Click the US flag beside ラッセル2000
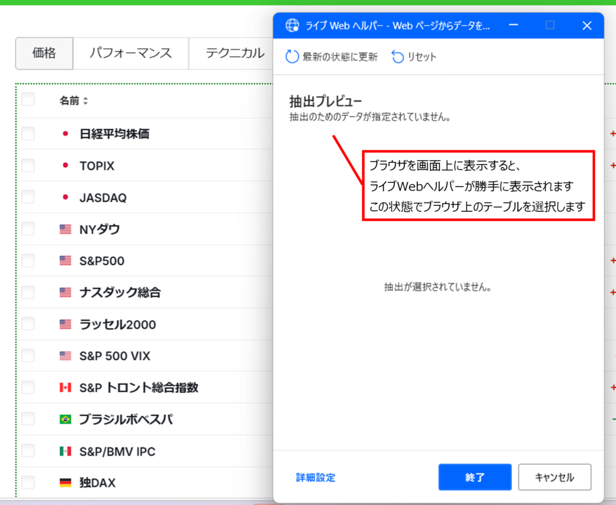Screen dimensions: 616x505 pyautogui.click(x=65, y=324)
